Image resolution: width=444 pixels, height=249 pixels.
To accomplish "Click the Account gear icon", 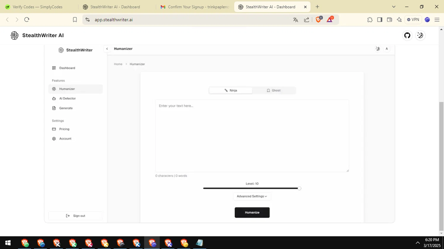I will 54,139.
